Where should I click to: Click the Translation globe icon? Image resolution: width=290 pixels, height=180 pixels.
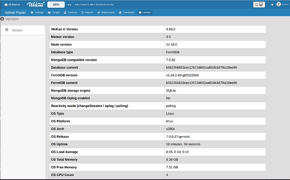120,13
